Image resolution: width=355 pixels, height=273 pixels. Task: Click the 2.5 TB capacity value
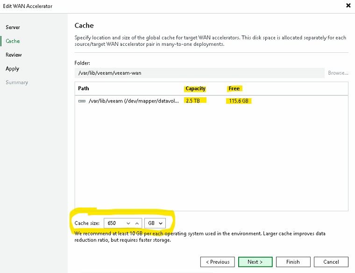point(193,101)
